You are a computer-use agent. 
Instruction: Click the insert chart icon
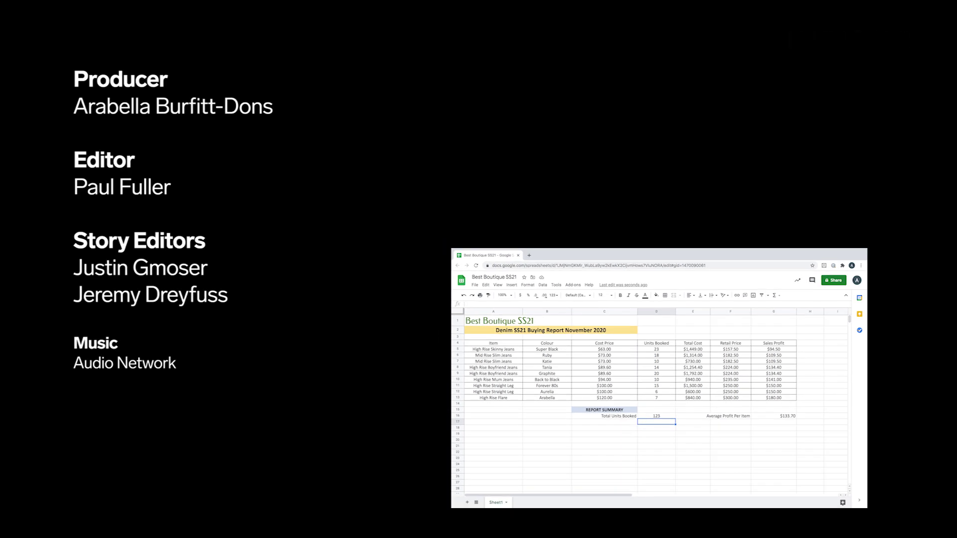753,295
